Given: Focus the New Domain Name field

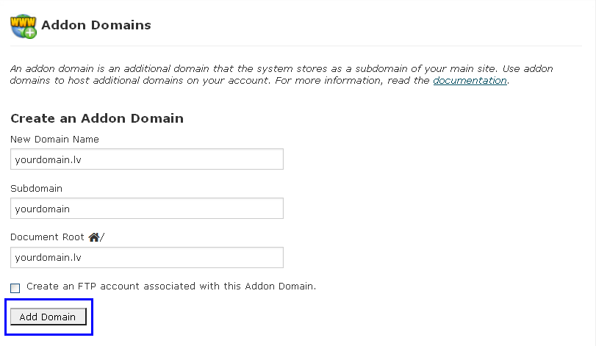Looking at the screenshot, I should 147,159.
